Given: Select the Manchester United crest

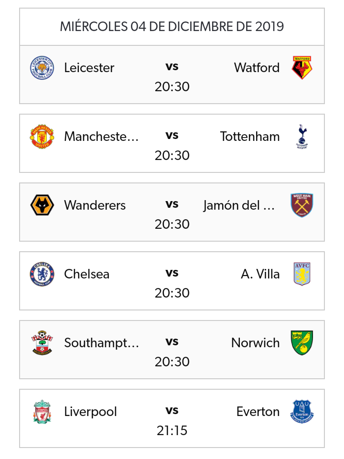Looking at the screenshot, I should pos(42,136).
